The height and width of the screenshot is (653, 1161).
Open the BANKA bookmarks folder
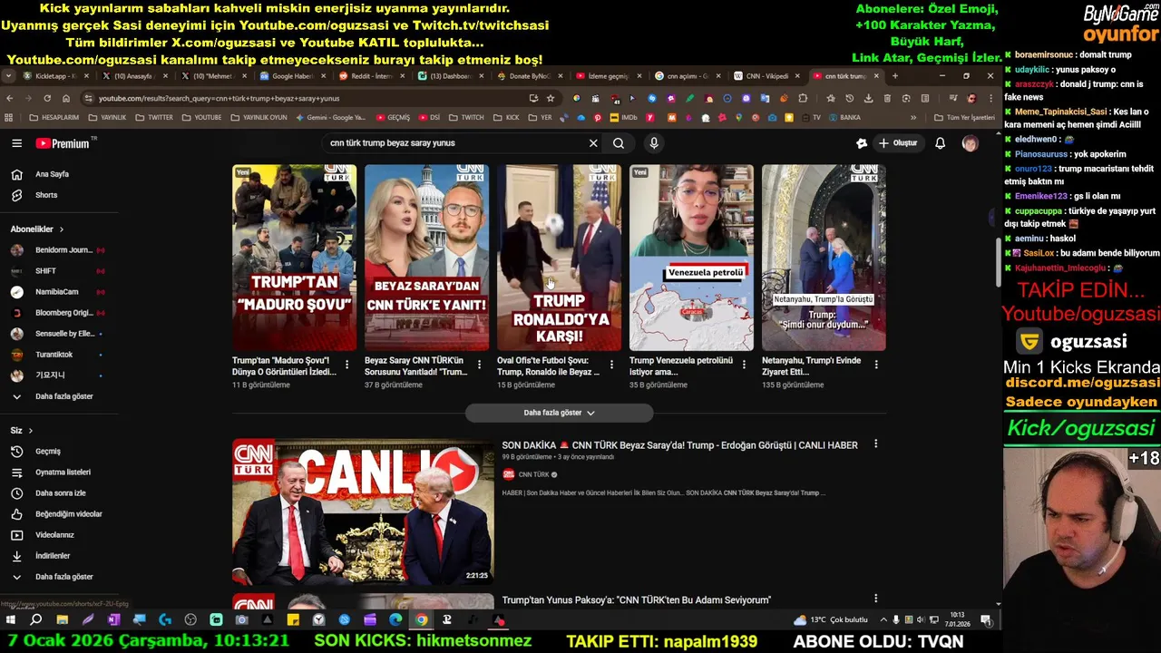click(x=844, y=118)
